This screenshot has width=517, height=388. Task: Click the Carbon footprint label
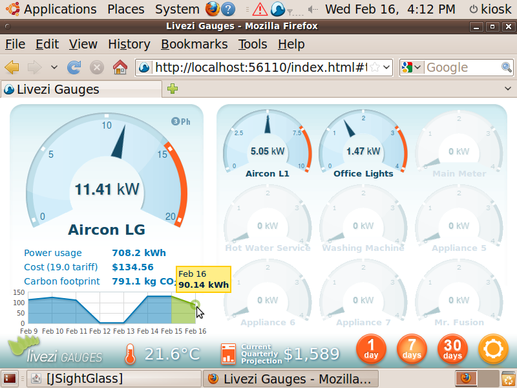click(61, 281)
